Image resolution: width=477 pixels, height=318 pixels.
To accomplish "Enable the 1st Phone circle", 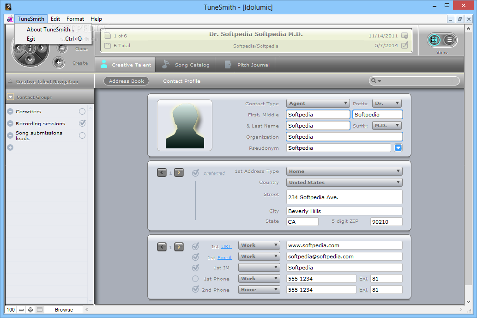I will pos(195,279).
